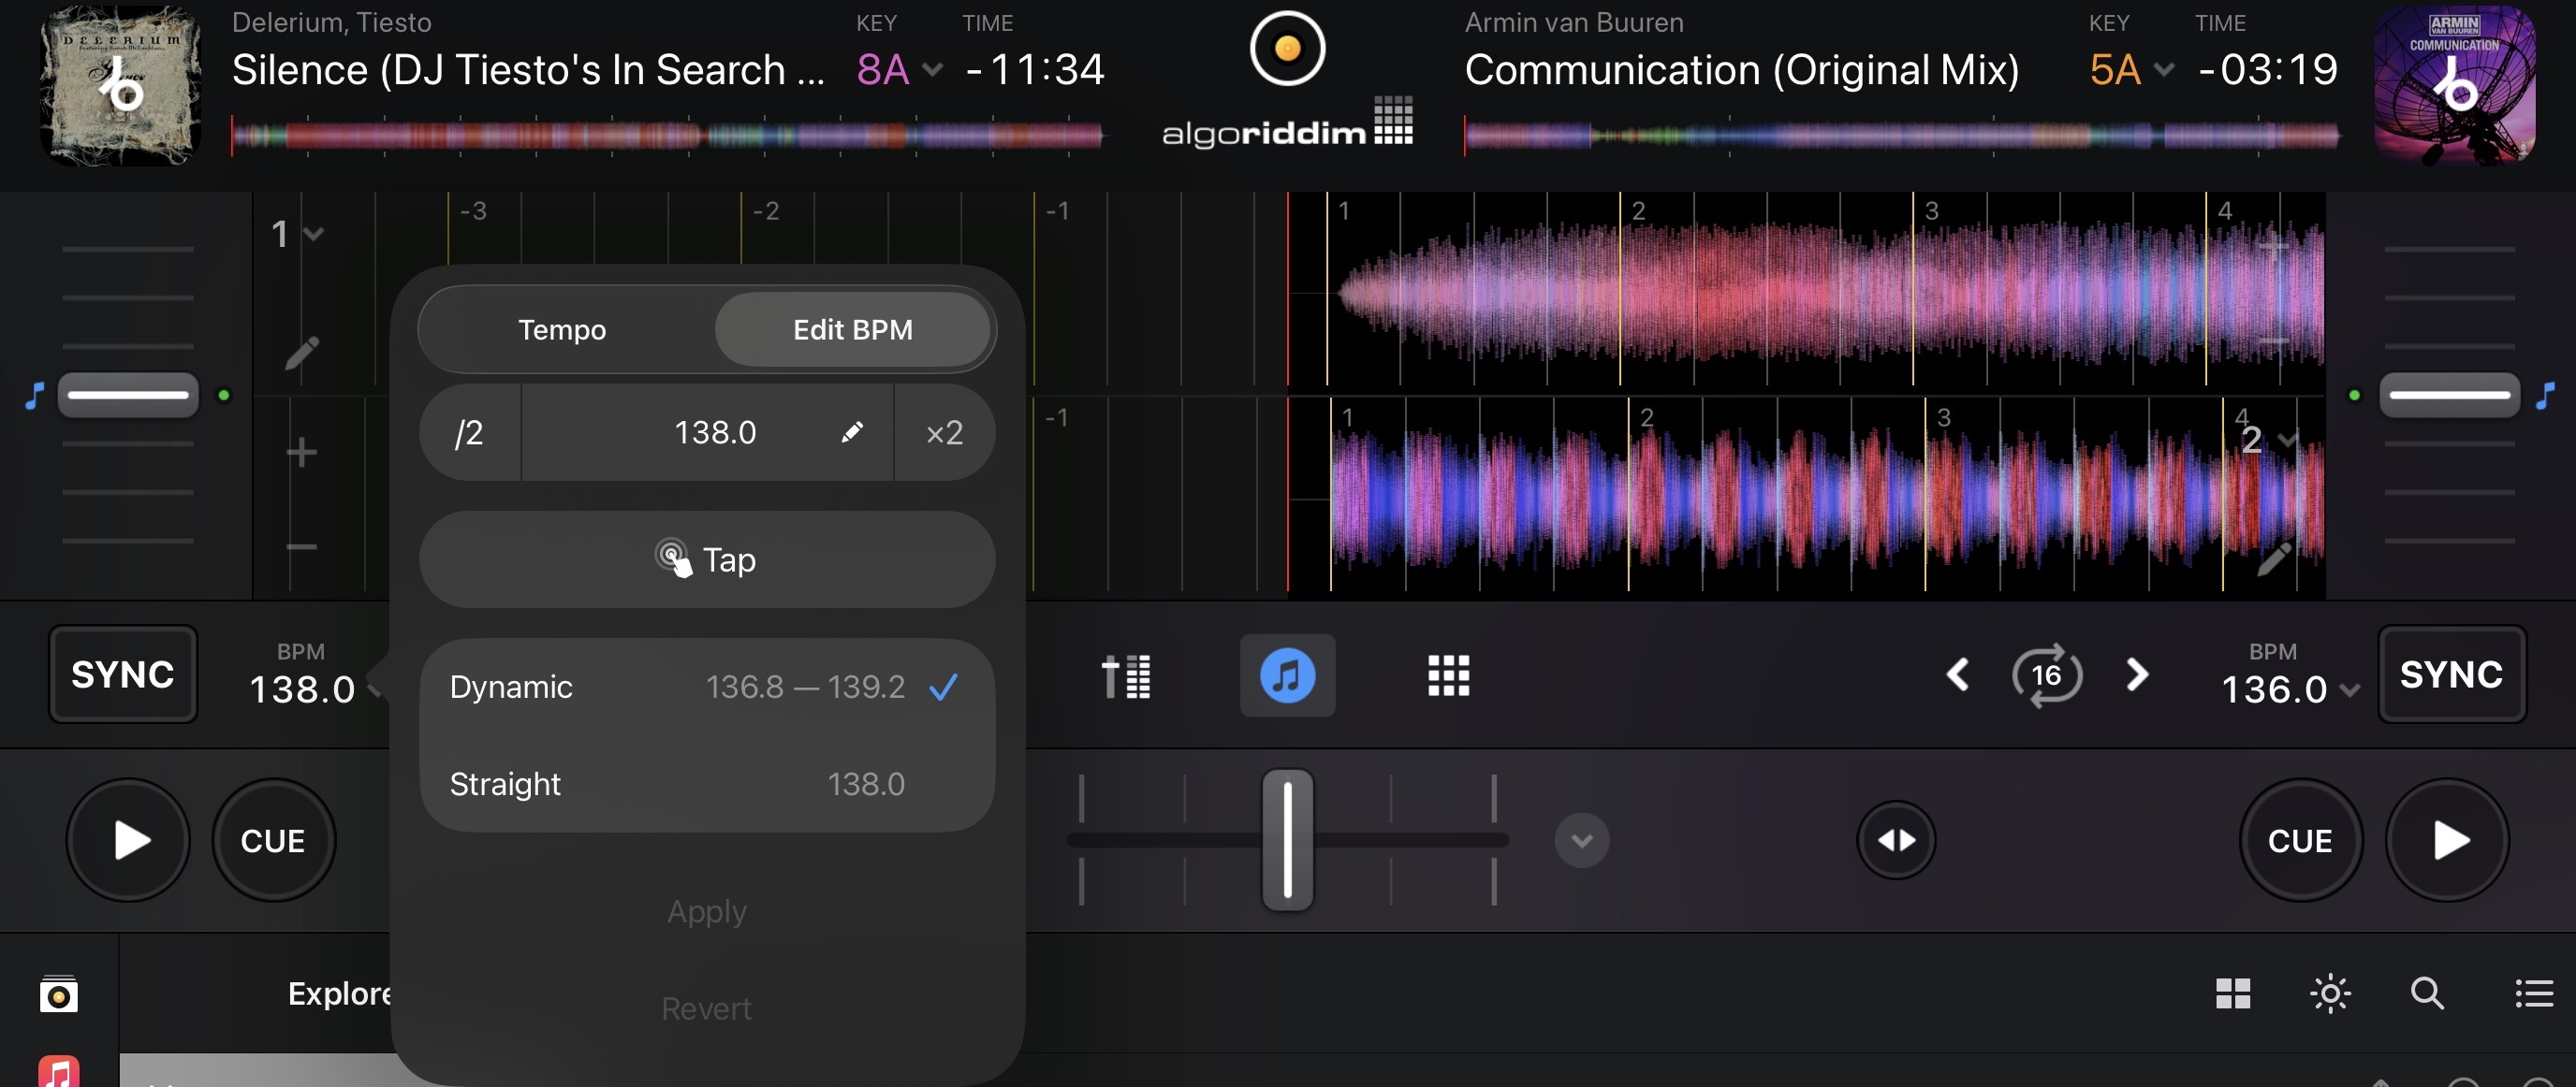2576x1087 pixels.
Task: Click the crossfader handle
Action: click(x=1287, y=840)
